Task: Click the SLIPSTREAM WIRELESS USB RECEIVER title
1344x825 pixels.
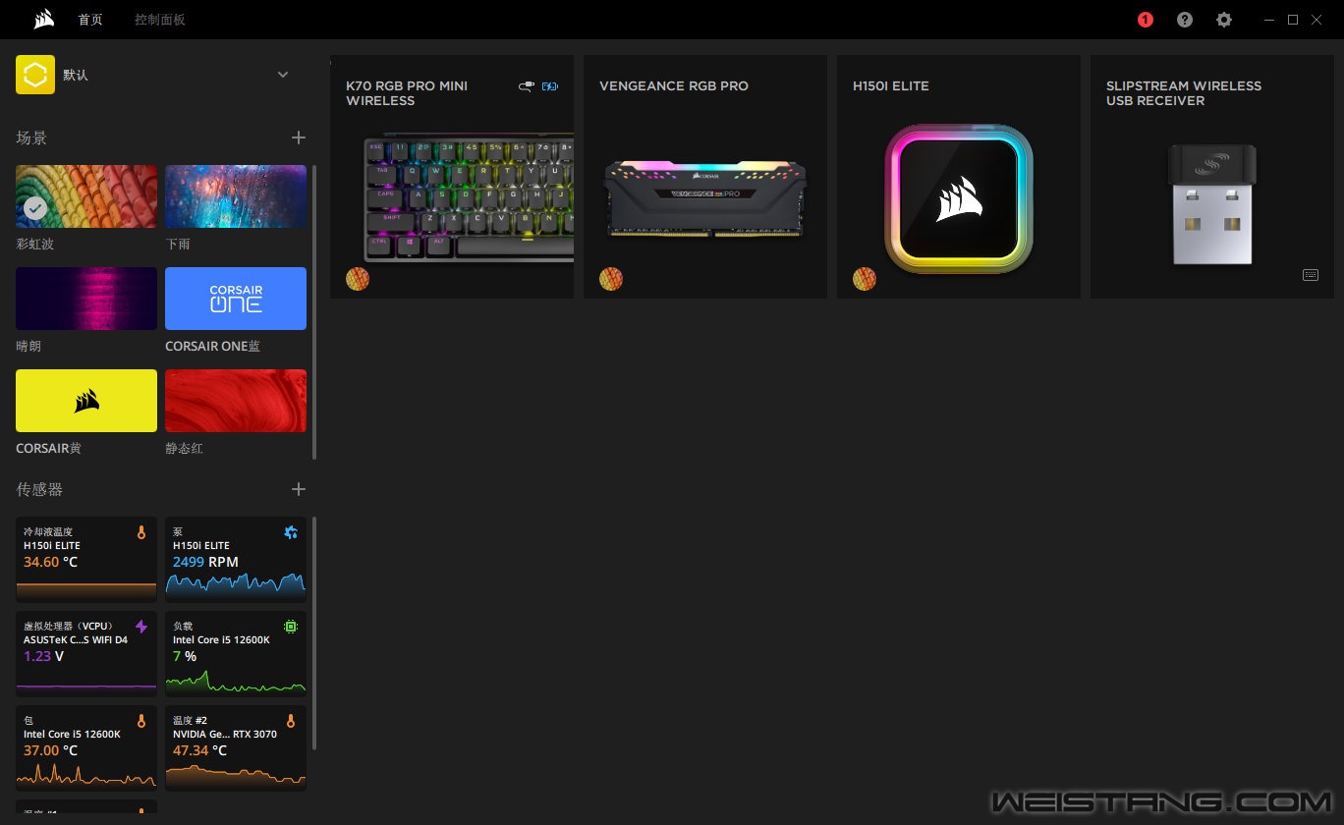Action: tap(1184, 93)
